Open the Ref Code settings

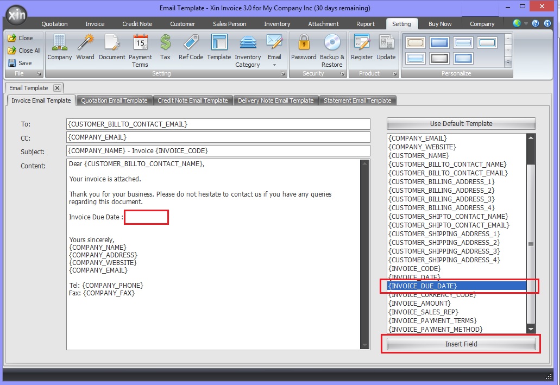point(191,47)
